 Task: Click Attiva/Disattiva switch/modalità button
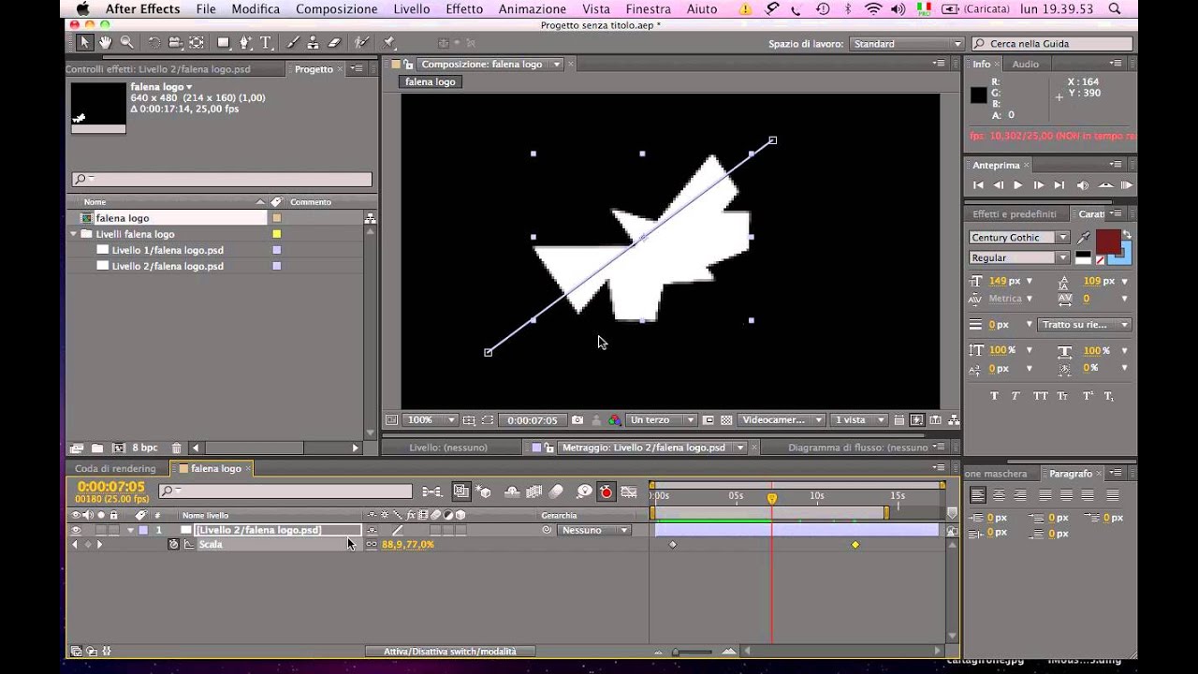click(x=449, y=652)
